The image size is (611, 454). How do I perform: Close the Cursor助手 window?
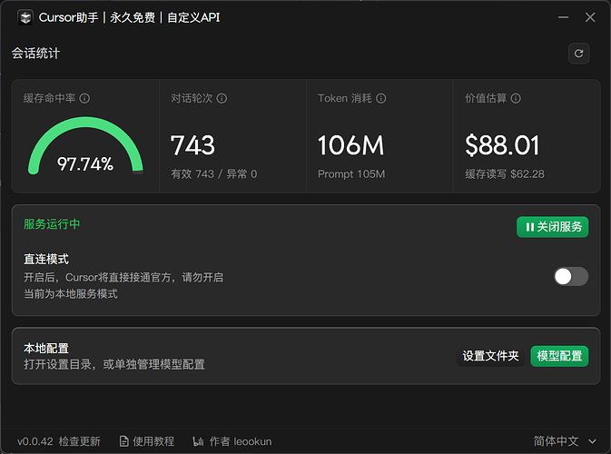(590, 17)
